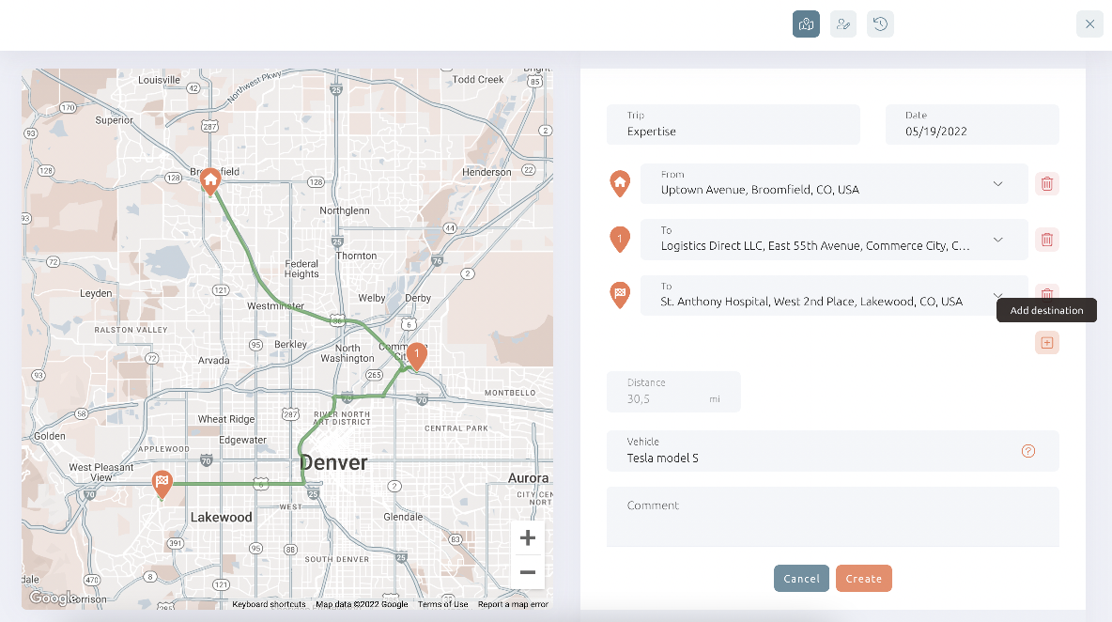Click the Todd Creek label on map
This screenshot has width=1112, height=622.
point(478,80)
